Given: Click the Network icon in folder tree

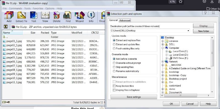Looking at the screenshot, I should click(166, 62).
